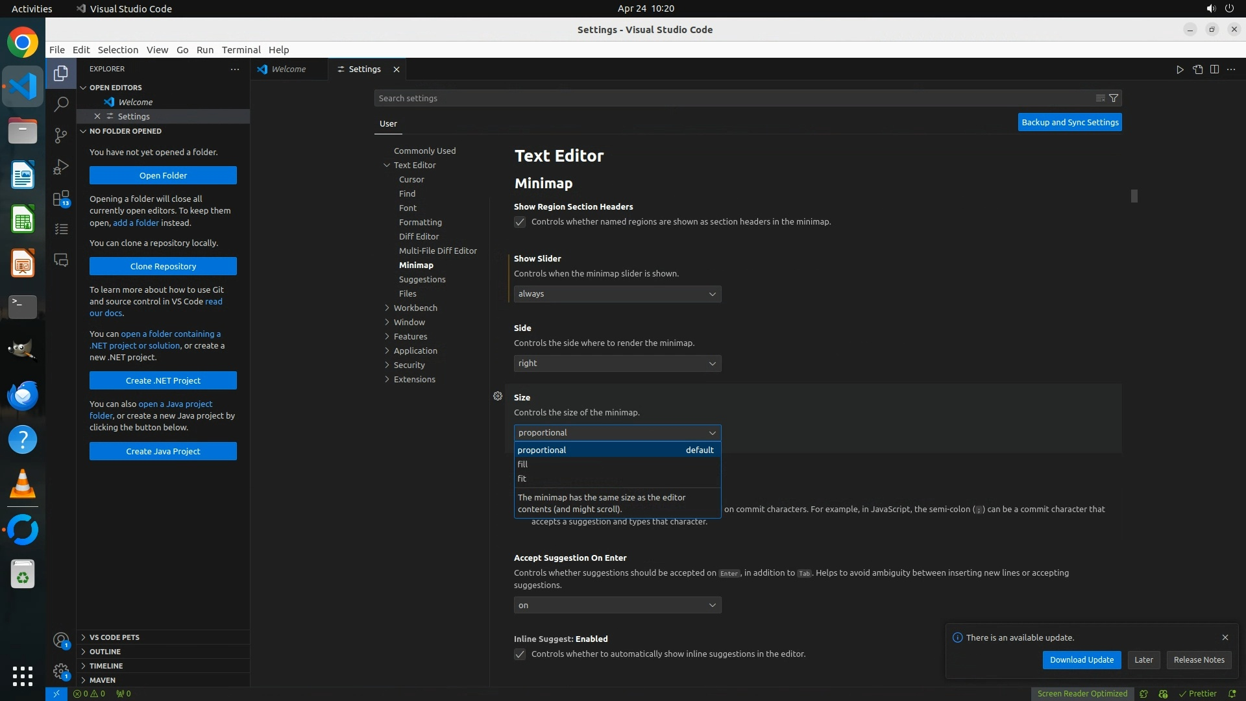Image resolution: width=1246 pixels, height=701 pixels.
Task: Open the Source Control view
Action: [x=61, y=135]
